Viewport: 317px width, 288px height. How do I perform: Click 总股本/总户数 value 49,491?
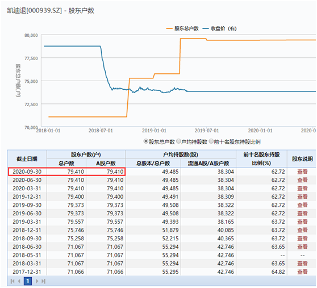pos(170,197)
